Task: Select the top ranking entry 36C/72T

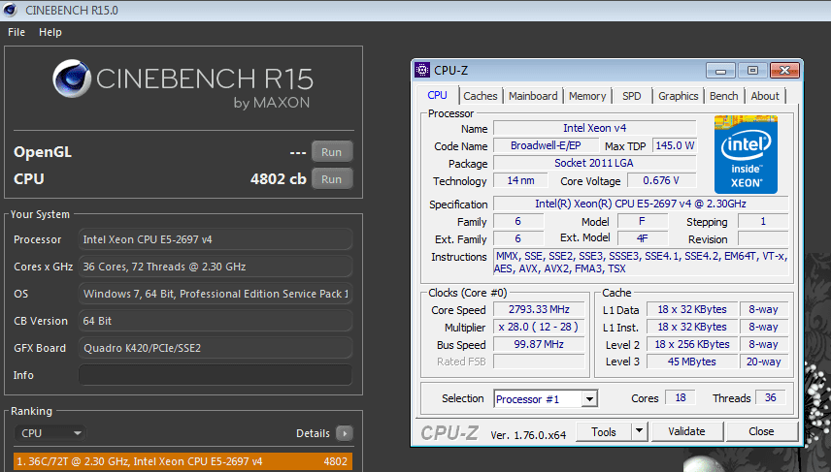Action: pyautogui.click(x=183, y=461)
